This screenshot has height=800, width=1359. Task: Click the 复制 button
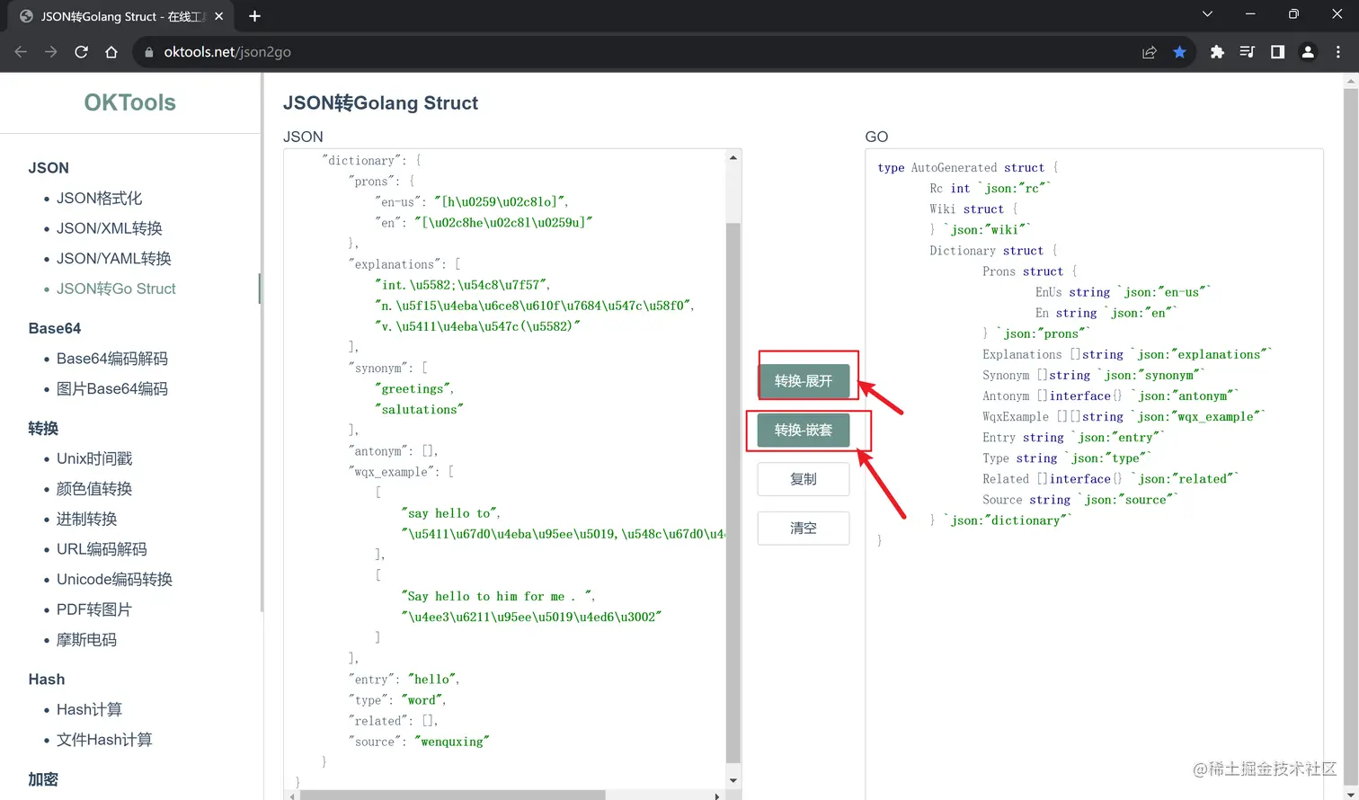(x=804, y=479)
